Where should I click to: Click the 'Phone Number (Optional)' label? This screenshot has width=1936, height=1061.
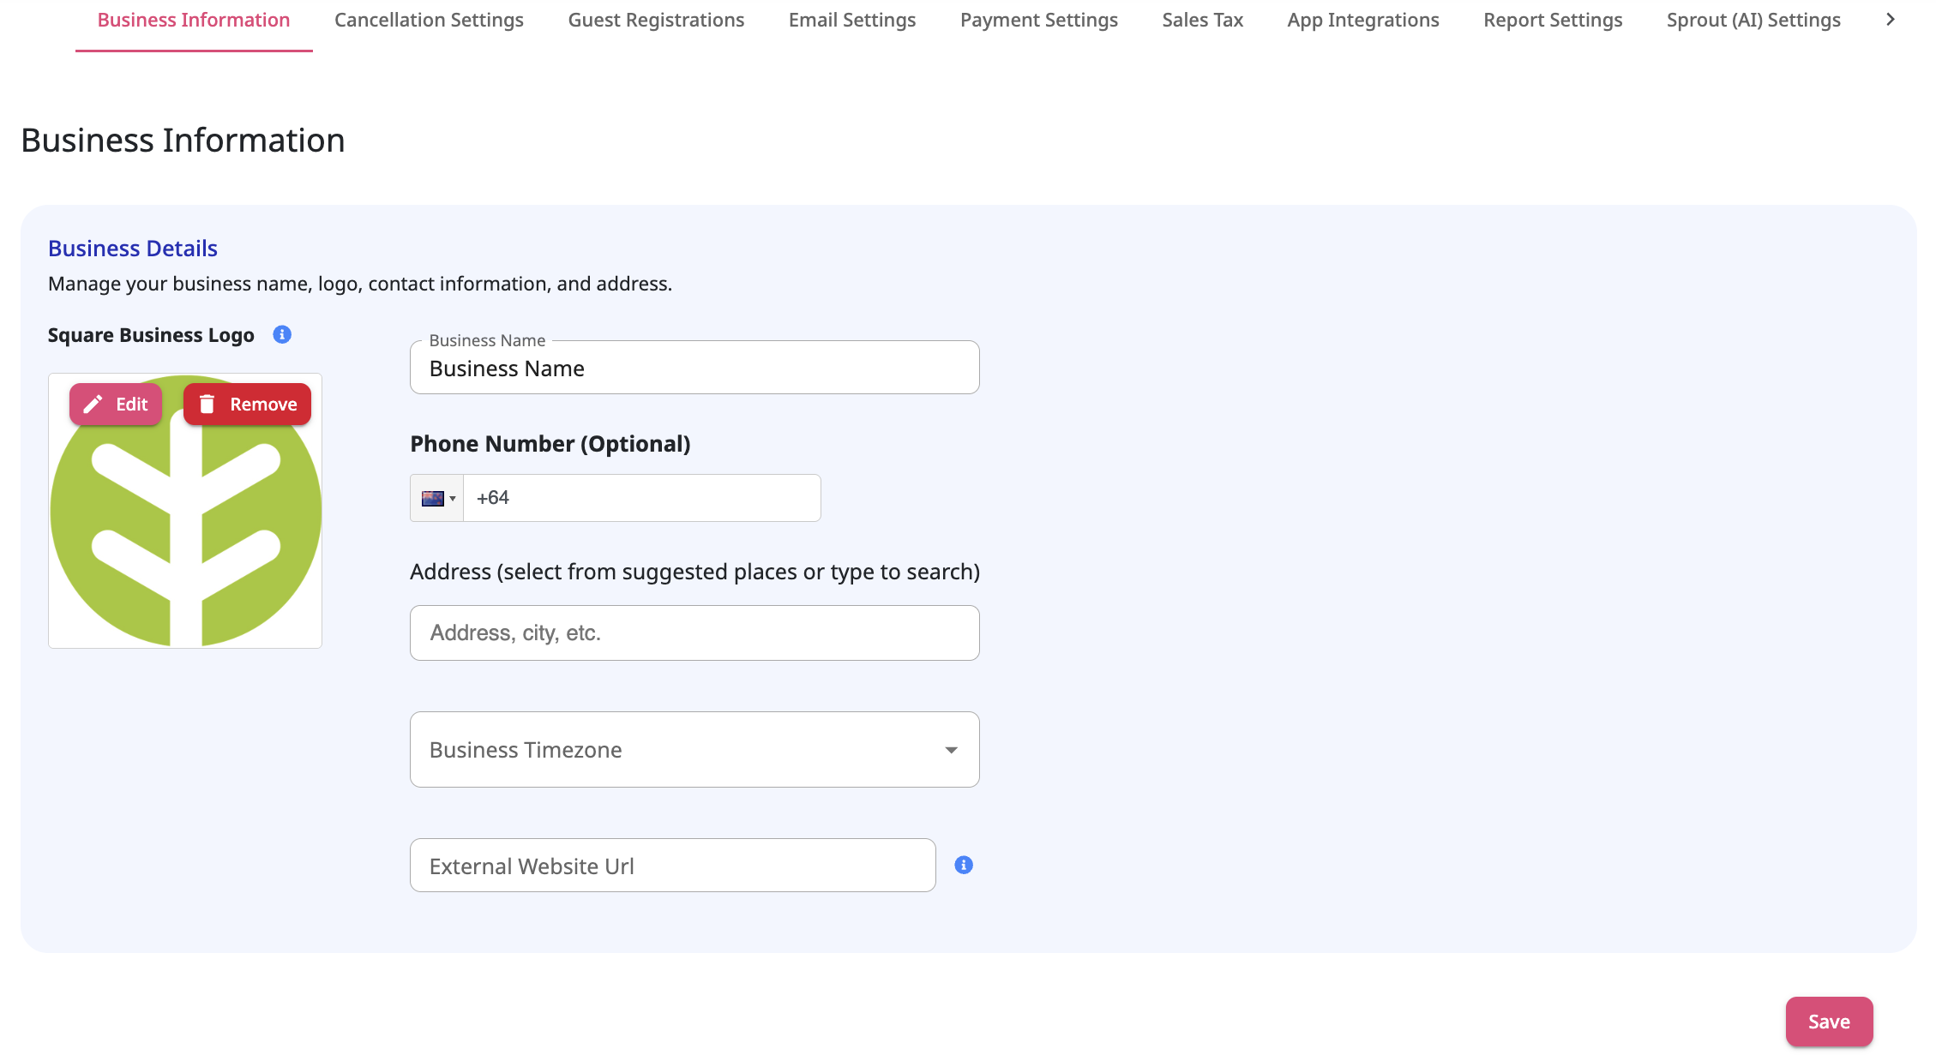pos(550,444)
